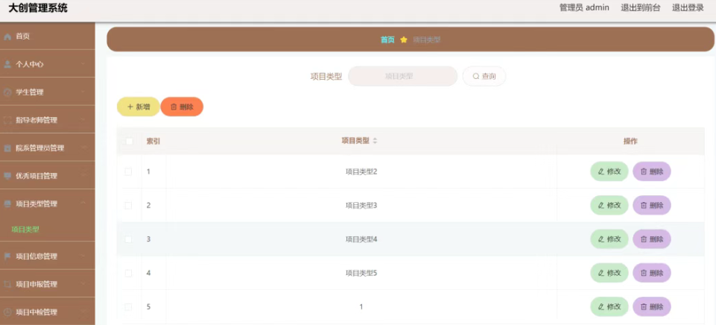Image resolution: width=716 pixels, height=325 pixels.
Task: Click the flag icon beside 项目信息管理
Action: point(7,256)
